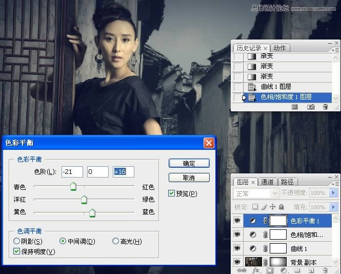Hide the 曲线 1 layer via eye icon
The width and height of the screenshot is (341, 274).
[x=237, y=248]
